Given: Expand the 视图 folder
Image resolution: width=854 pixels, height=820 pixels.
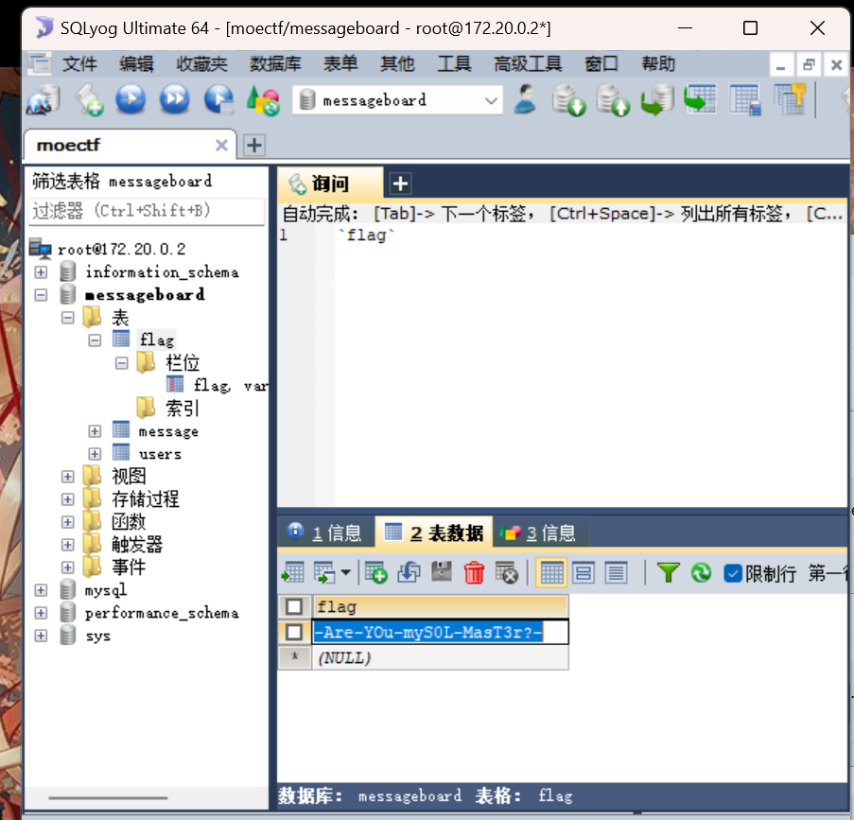Looking at the screenshot, I should 67,477.
